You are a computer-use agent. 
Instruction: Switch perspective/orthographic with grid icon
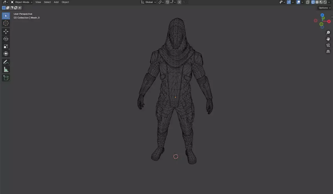(x=328, y=52)
